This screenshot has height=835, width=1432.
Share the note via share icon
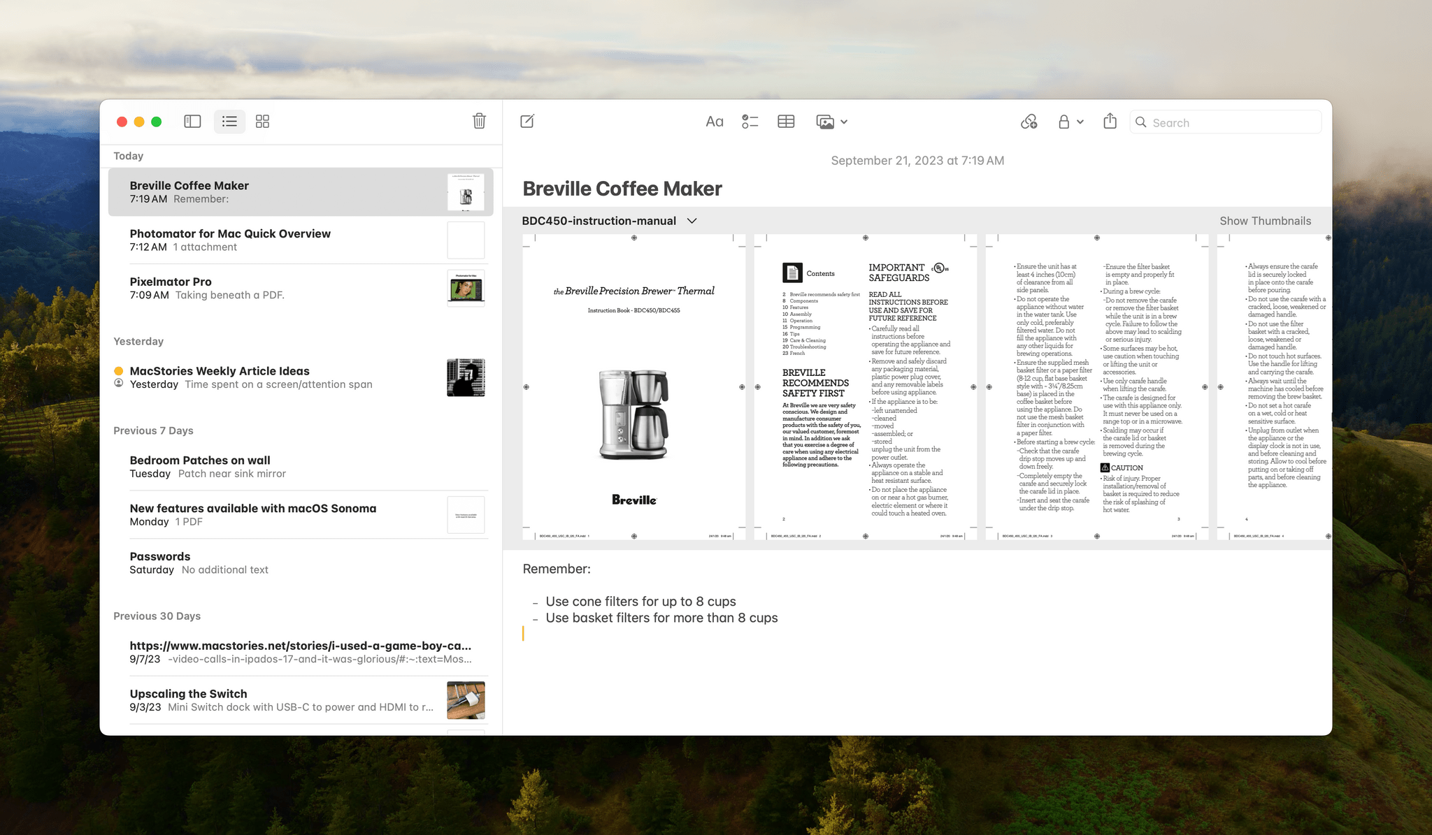point(1110,122)
